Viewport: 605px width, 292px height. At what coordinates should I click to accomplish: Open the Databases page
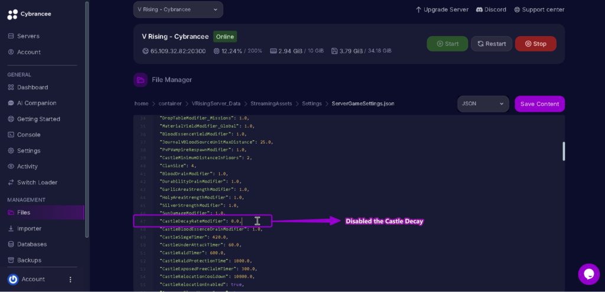pyautogui.click(x=27, y=245)
